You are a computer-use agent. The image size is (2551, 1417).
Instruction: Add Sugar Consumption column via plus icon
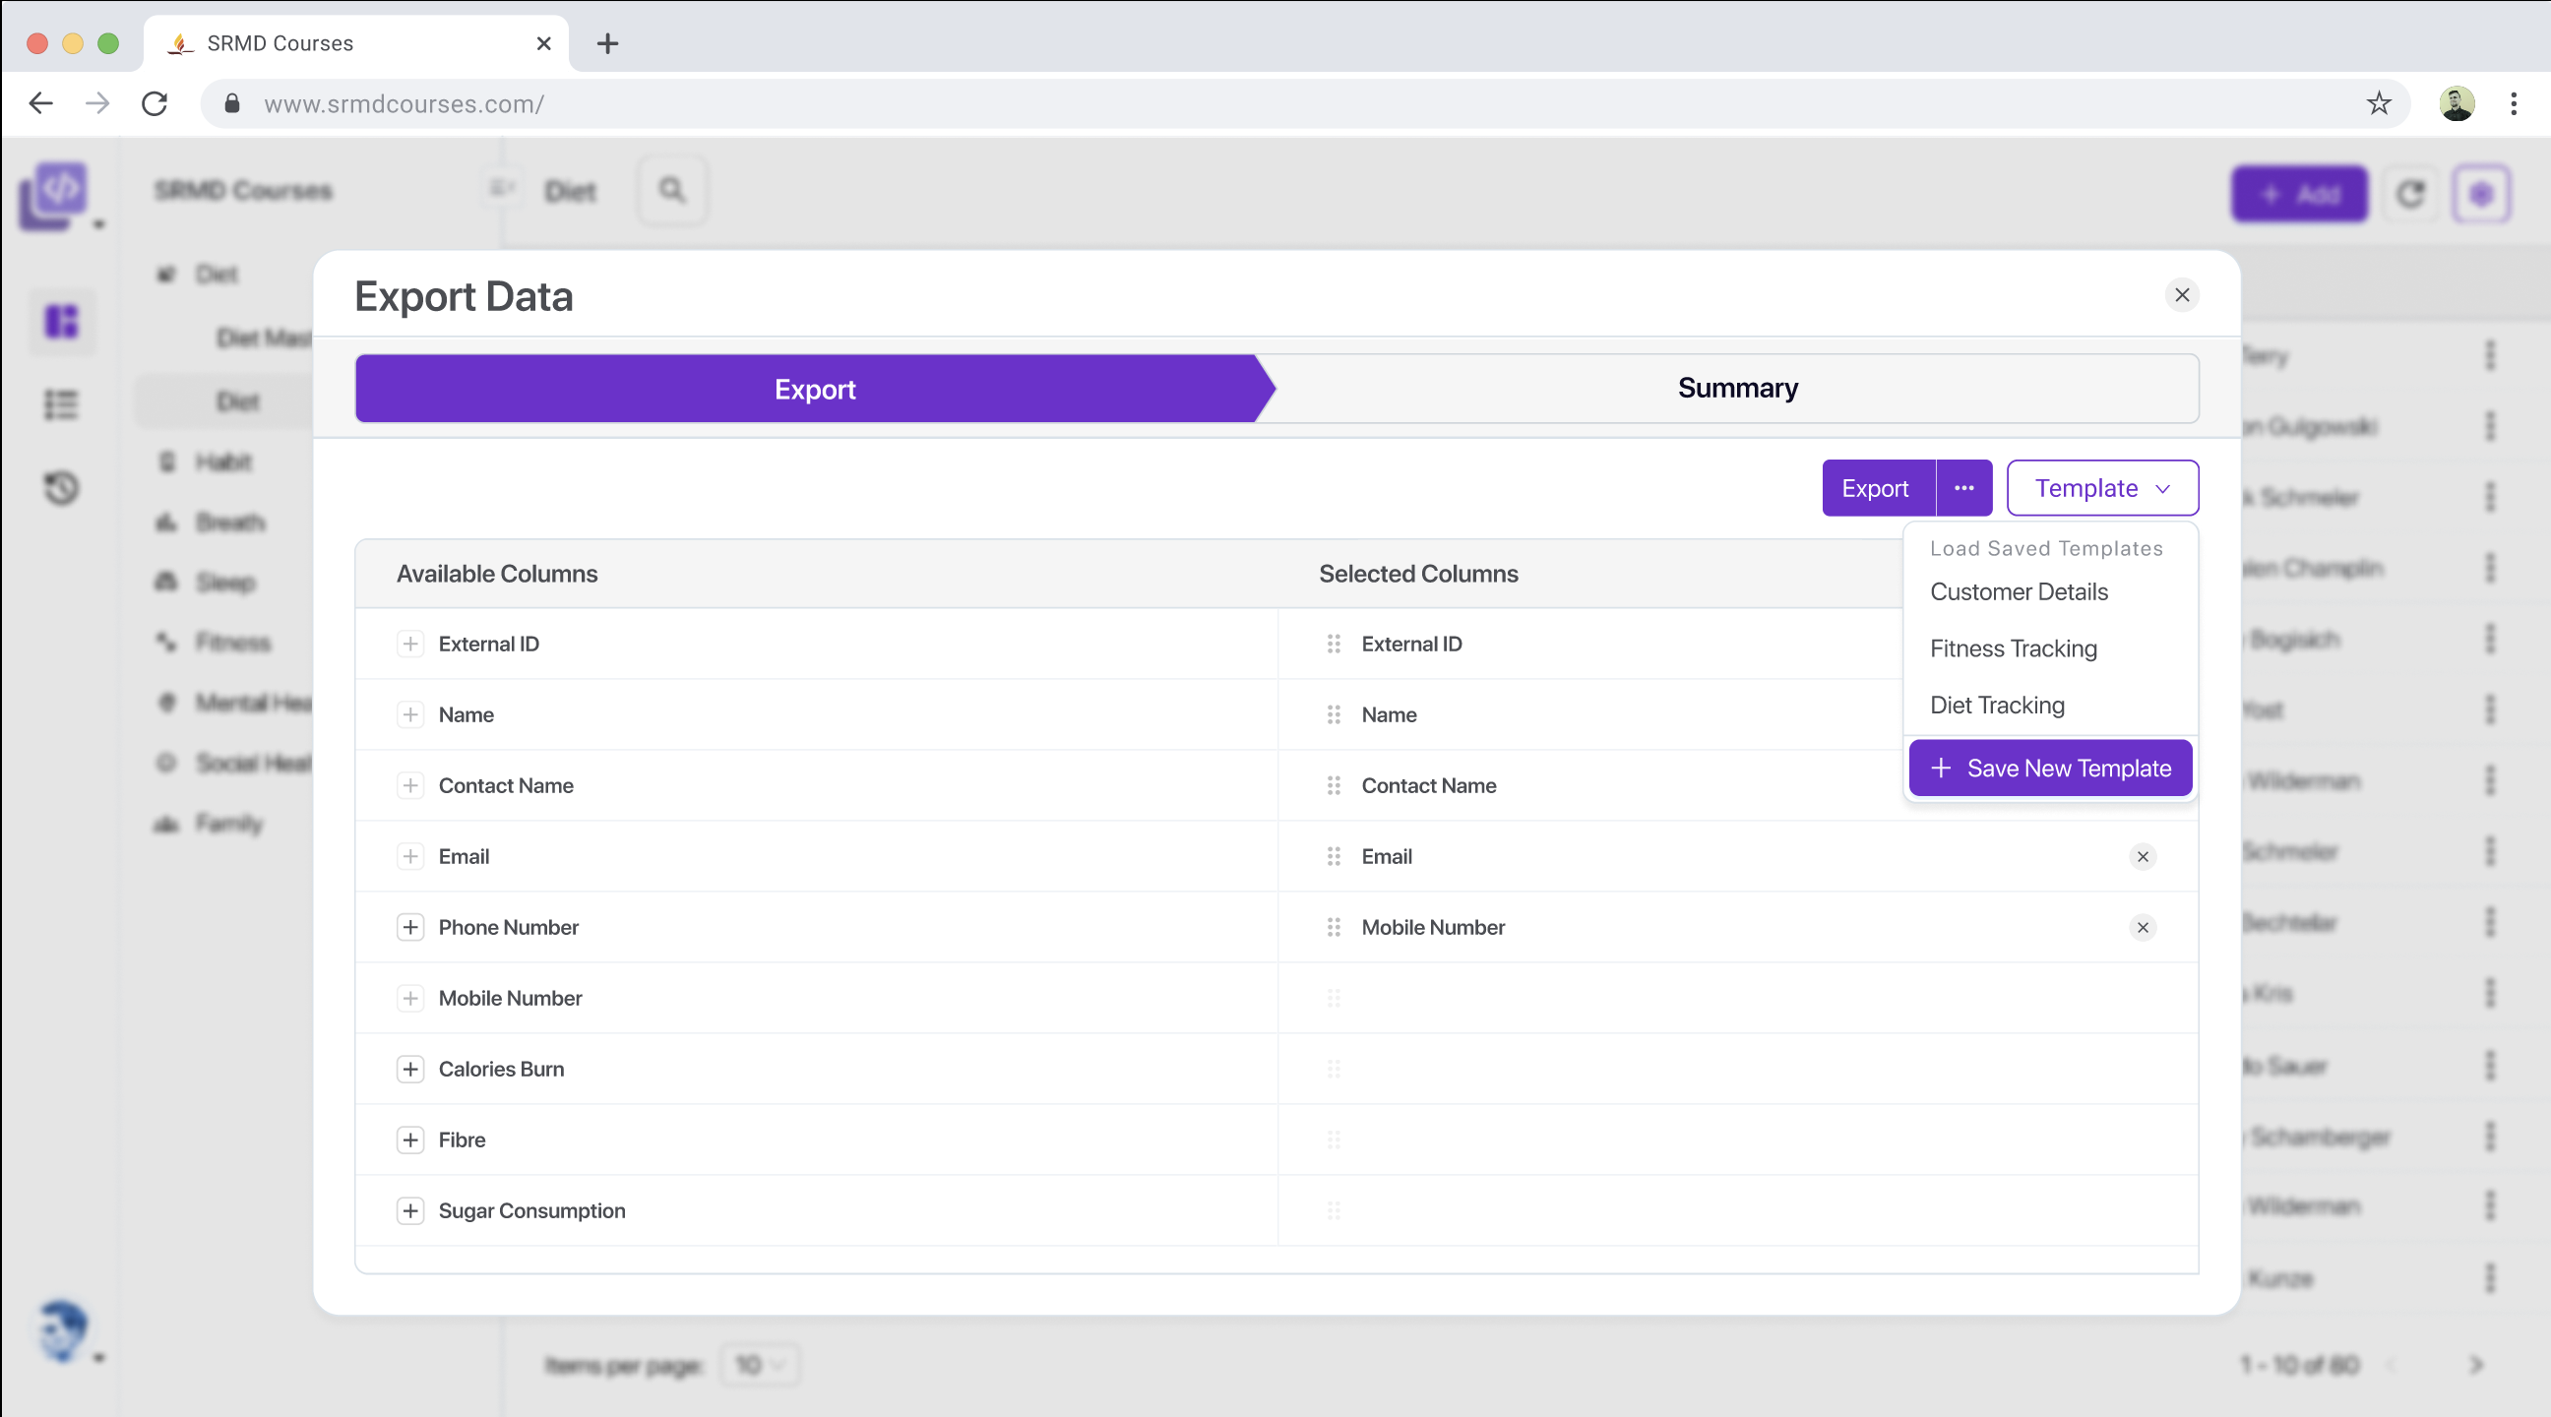point(410,1210)
